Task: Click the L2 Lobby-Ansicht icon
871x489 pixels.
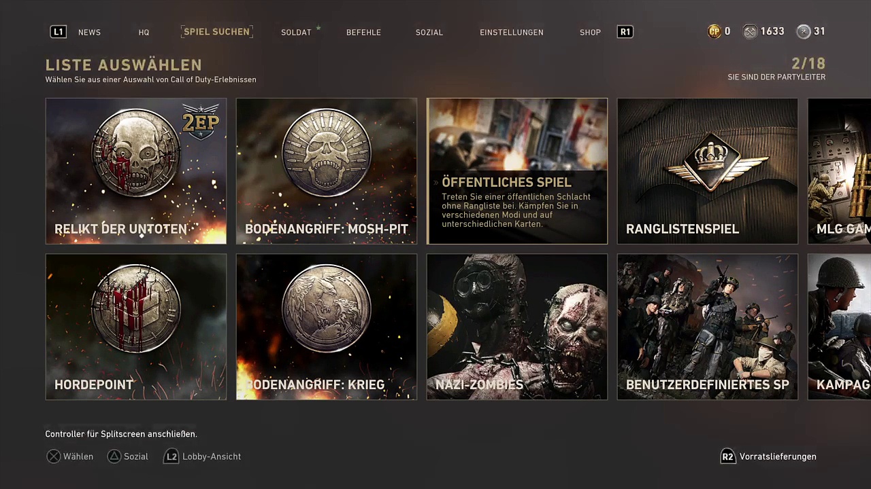Action: tap(171, 456)
